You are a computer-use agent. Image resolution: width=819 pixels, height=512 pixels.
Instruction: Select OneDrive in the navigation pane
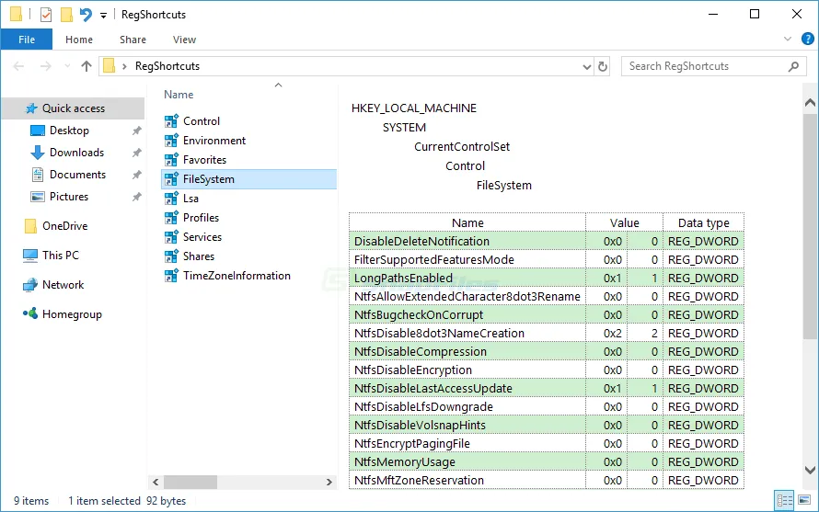click(x=64, y=226)
